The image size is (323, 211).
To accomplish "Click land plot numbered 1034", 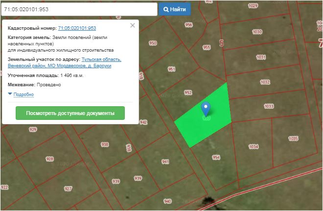I will (253, 146).
